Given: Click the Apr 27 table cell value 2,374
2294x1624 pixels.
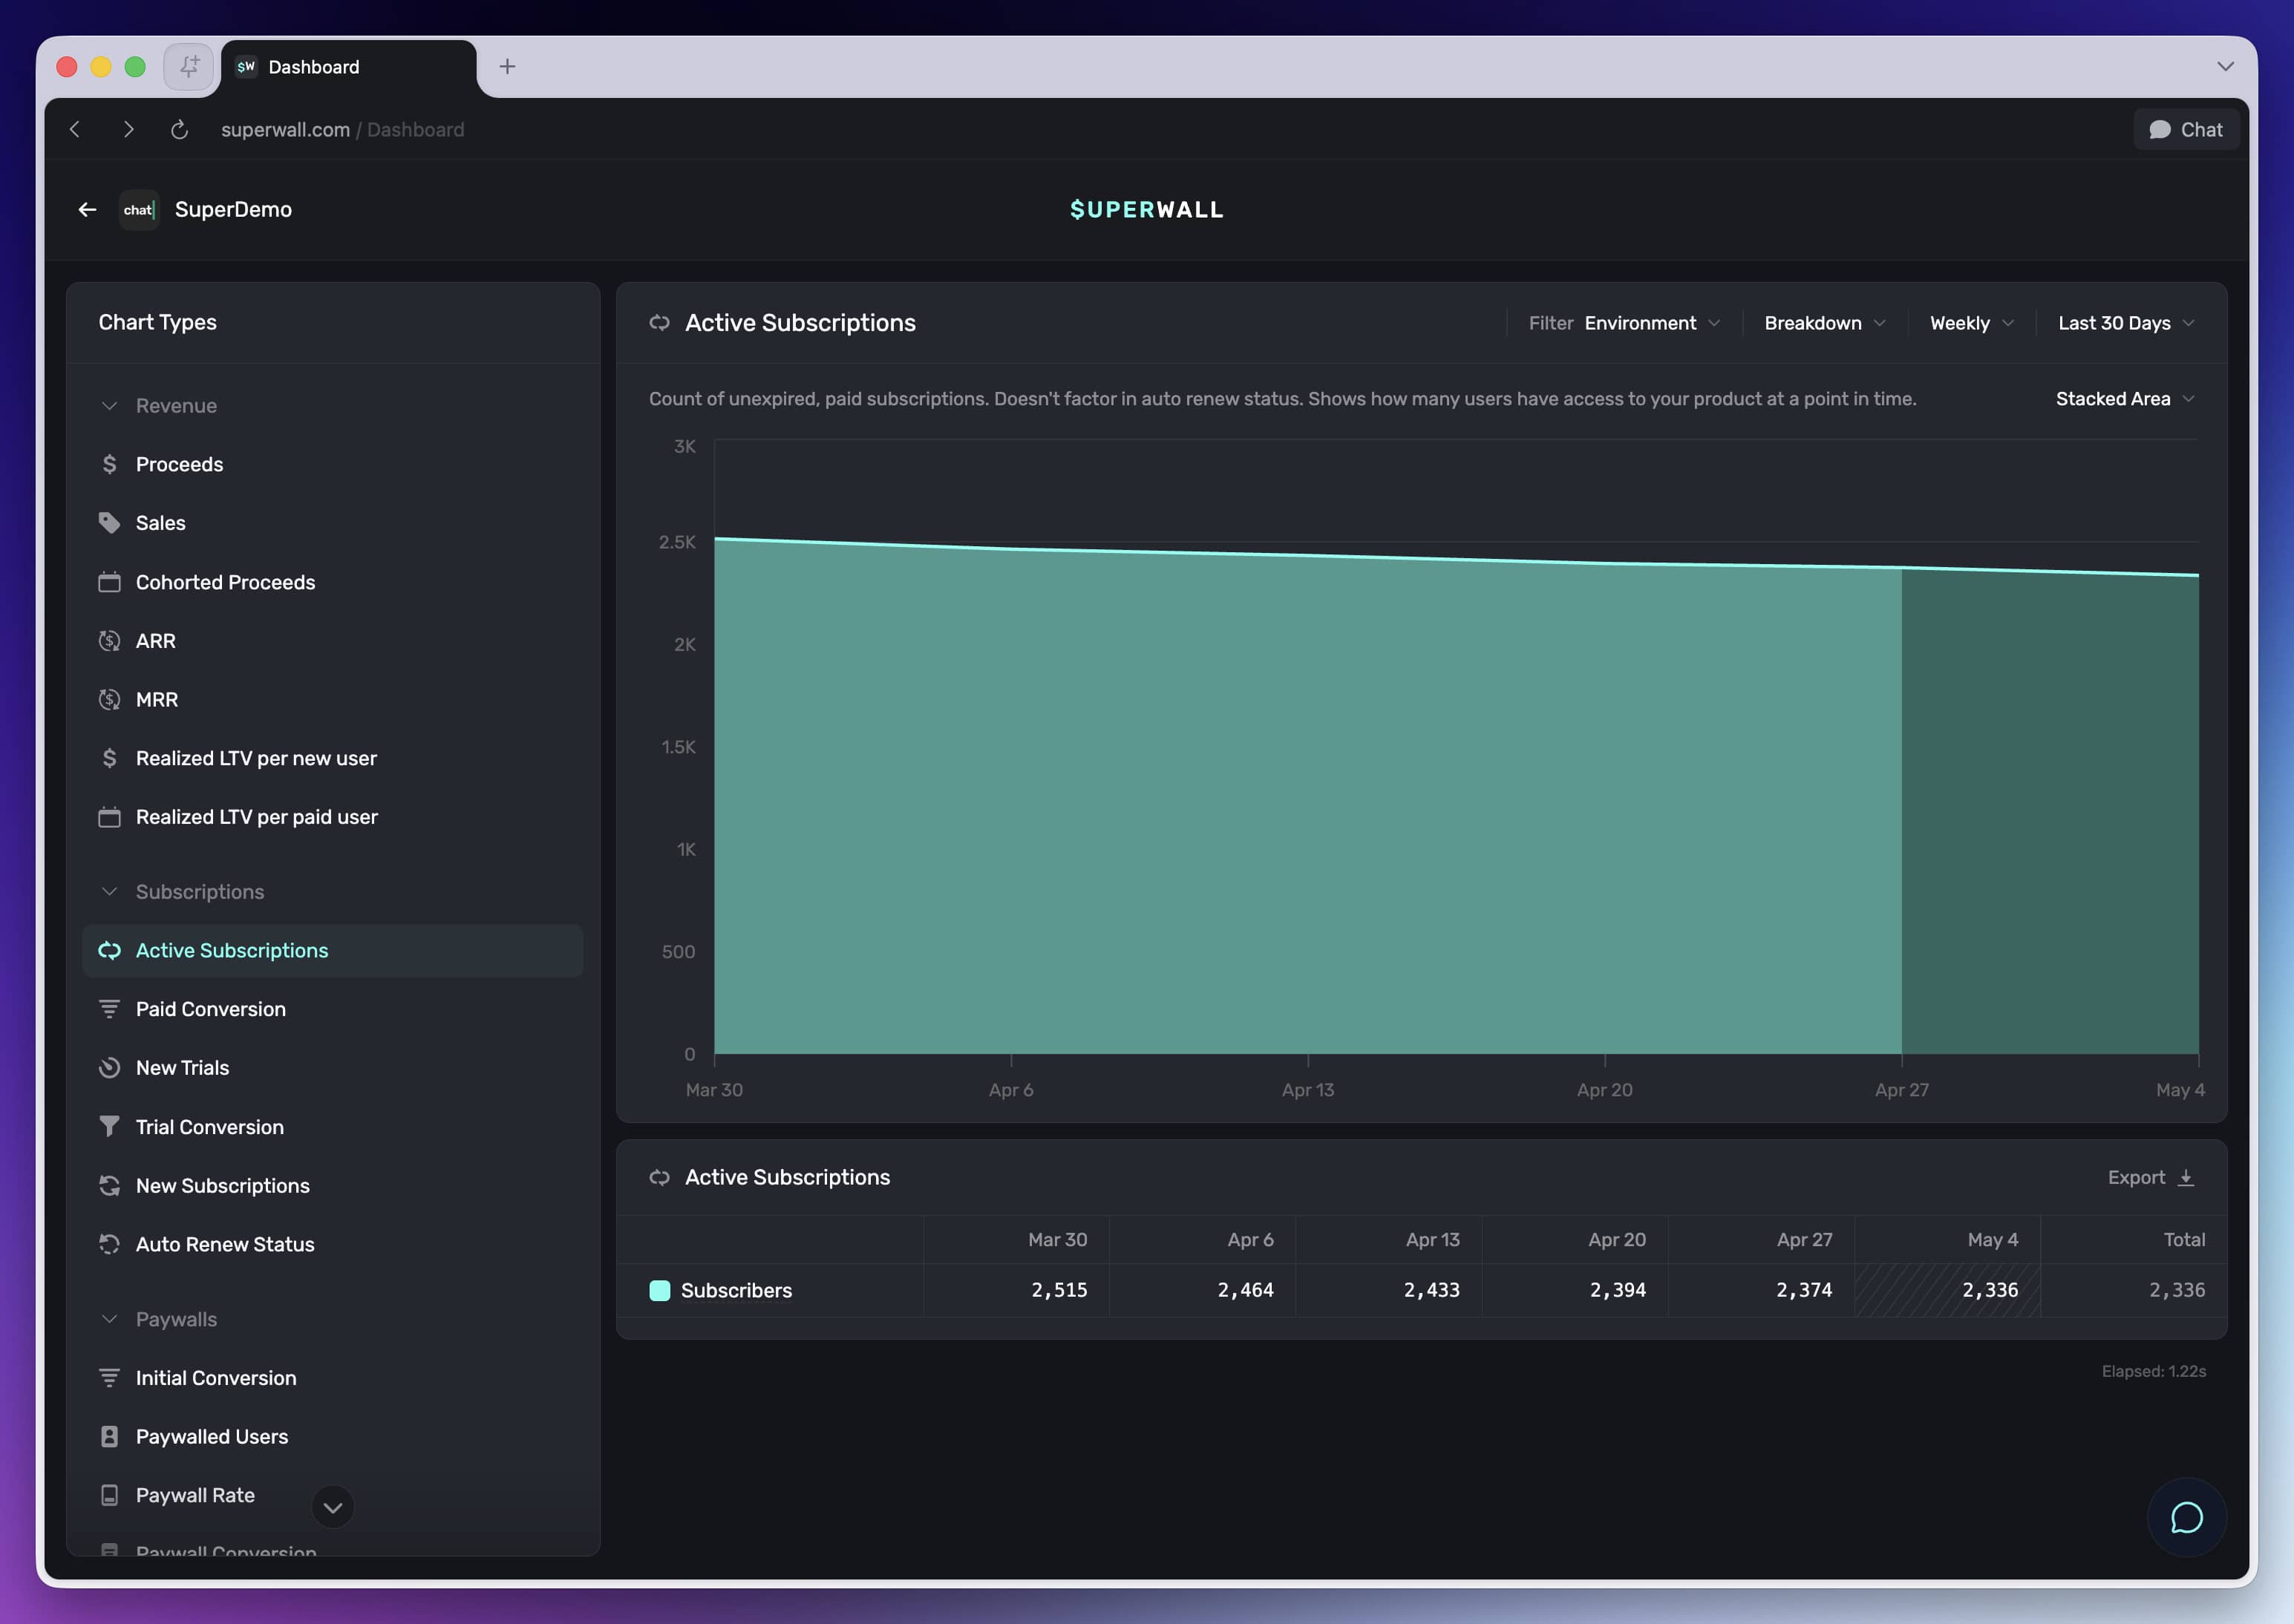Looking at the screenshot, I should click(x=1804, y=1290).
